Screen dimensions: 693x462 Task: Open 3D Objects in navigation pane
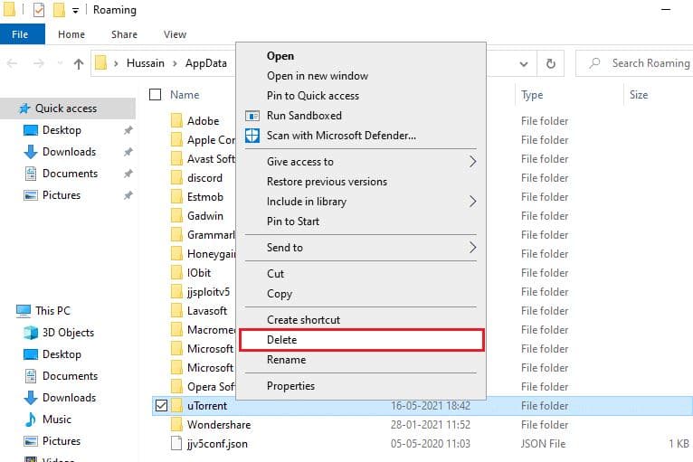click(69, 333)
